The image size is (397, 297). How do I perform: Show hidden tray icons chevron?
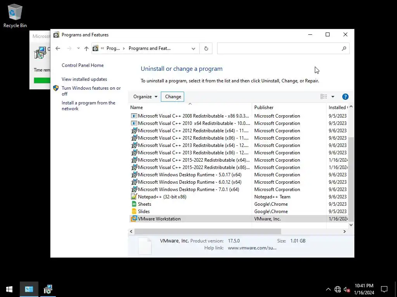pos(328,289)
